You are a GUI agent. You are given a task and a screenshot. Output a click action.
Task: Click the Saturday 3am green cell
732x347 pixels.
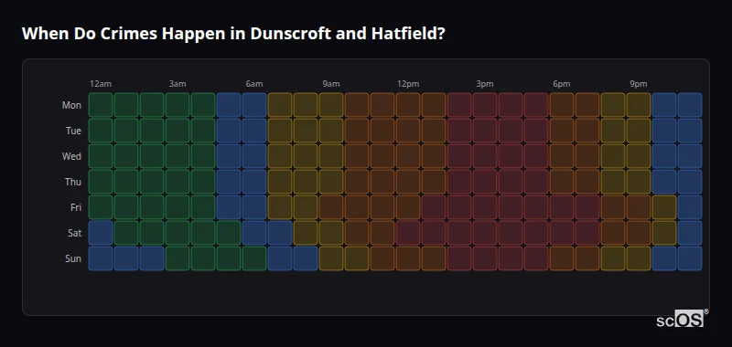click(178, 233)
